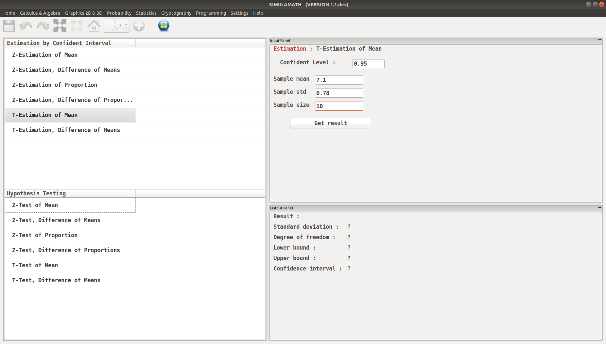Open the Help menu
This screenshot has width=606, height=344.
click(258, 13)
